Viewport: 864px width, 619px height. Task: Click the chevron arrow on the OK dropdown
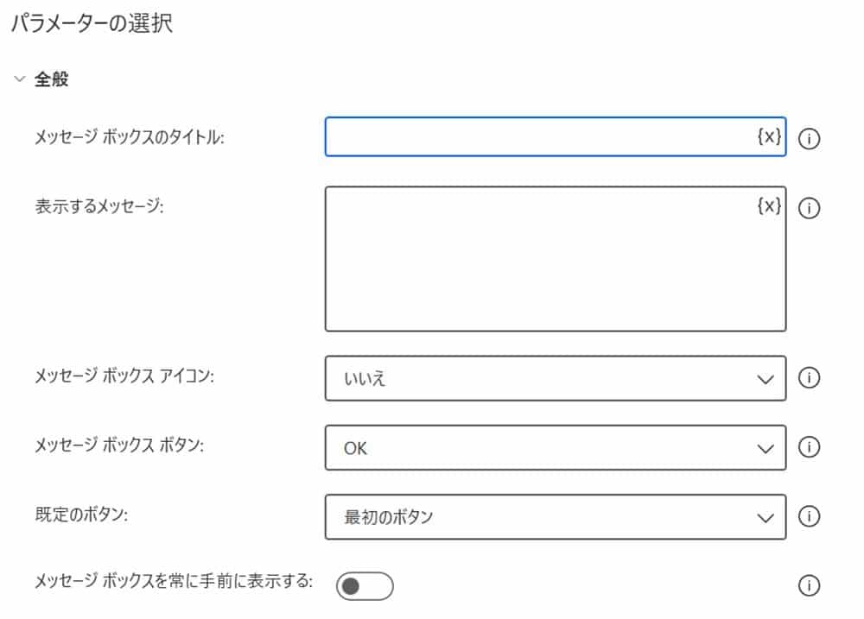pos(764,447)
